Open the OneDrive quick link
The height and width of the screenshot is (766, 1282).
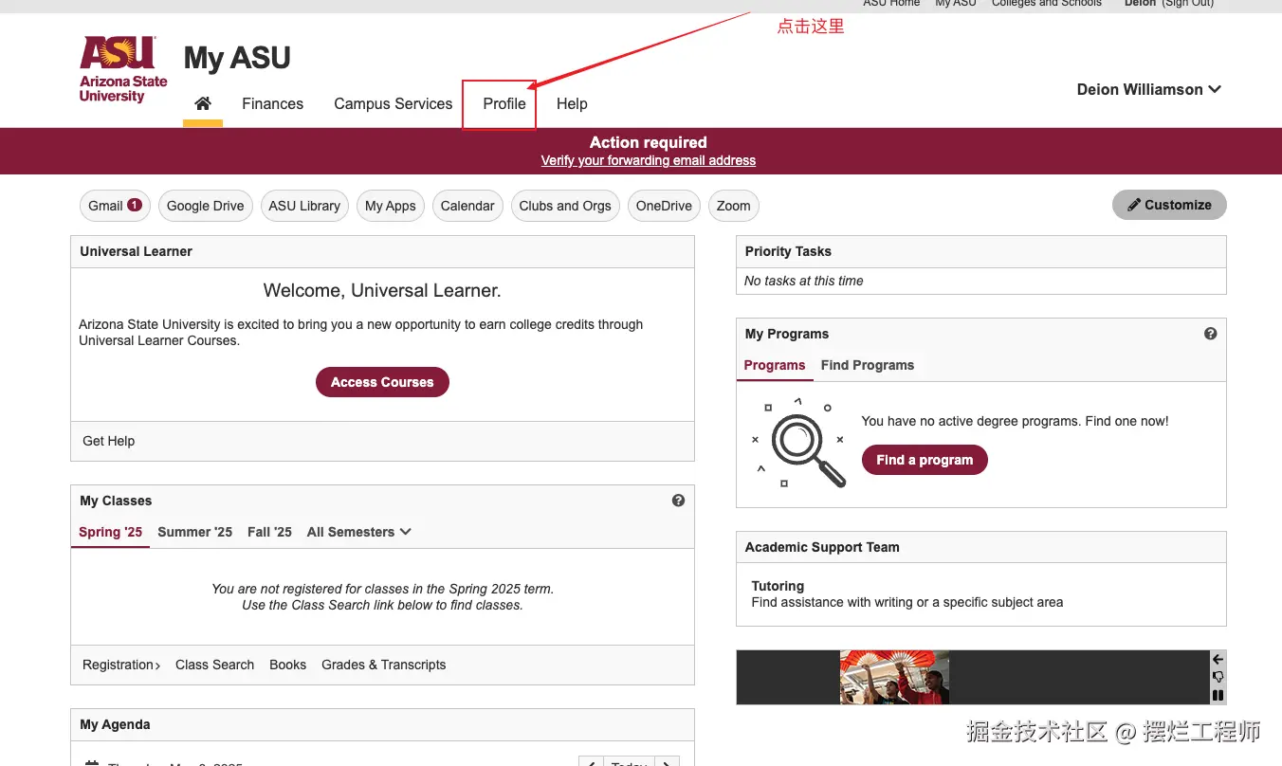(x=664, y=206)
